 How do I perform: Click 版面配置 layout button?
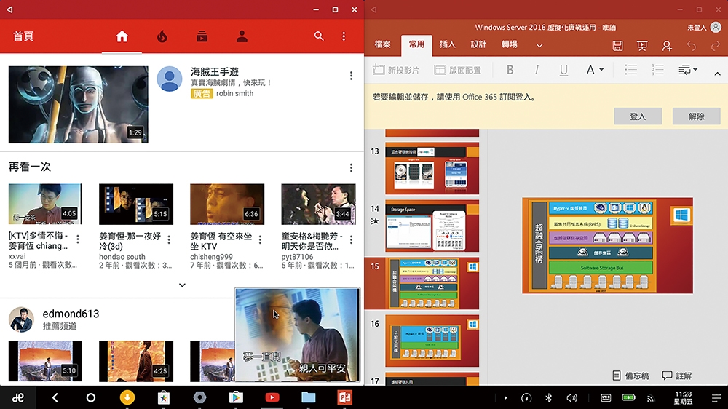click(x=458, y=70)
